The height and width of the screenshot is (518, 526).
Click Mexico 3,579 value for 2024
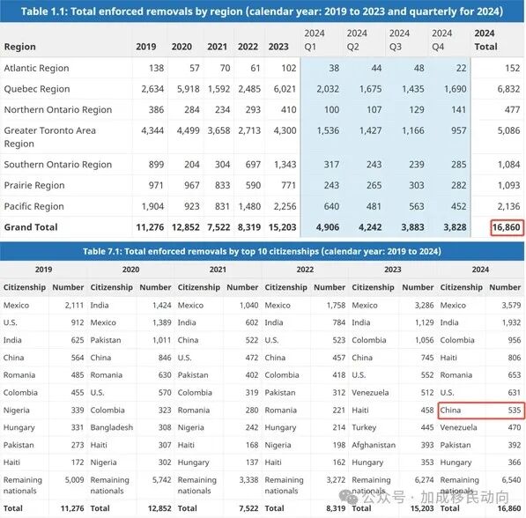(511, 306)
